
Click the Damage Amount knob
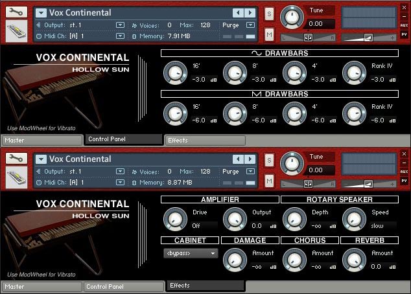(235, 260)
